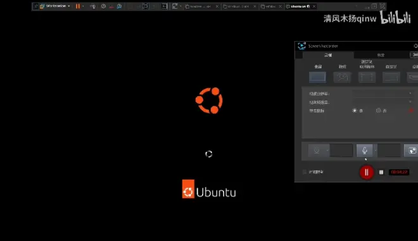Screen dimensions: 418x241
Task: Click the VMware full screen mode icon
Action: [x=145, y=6]
